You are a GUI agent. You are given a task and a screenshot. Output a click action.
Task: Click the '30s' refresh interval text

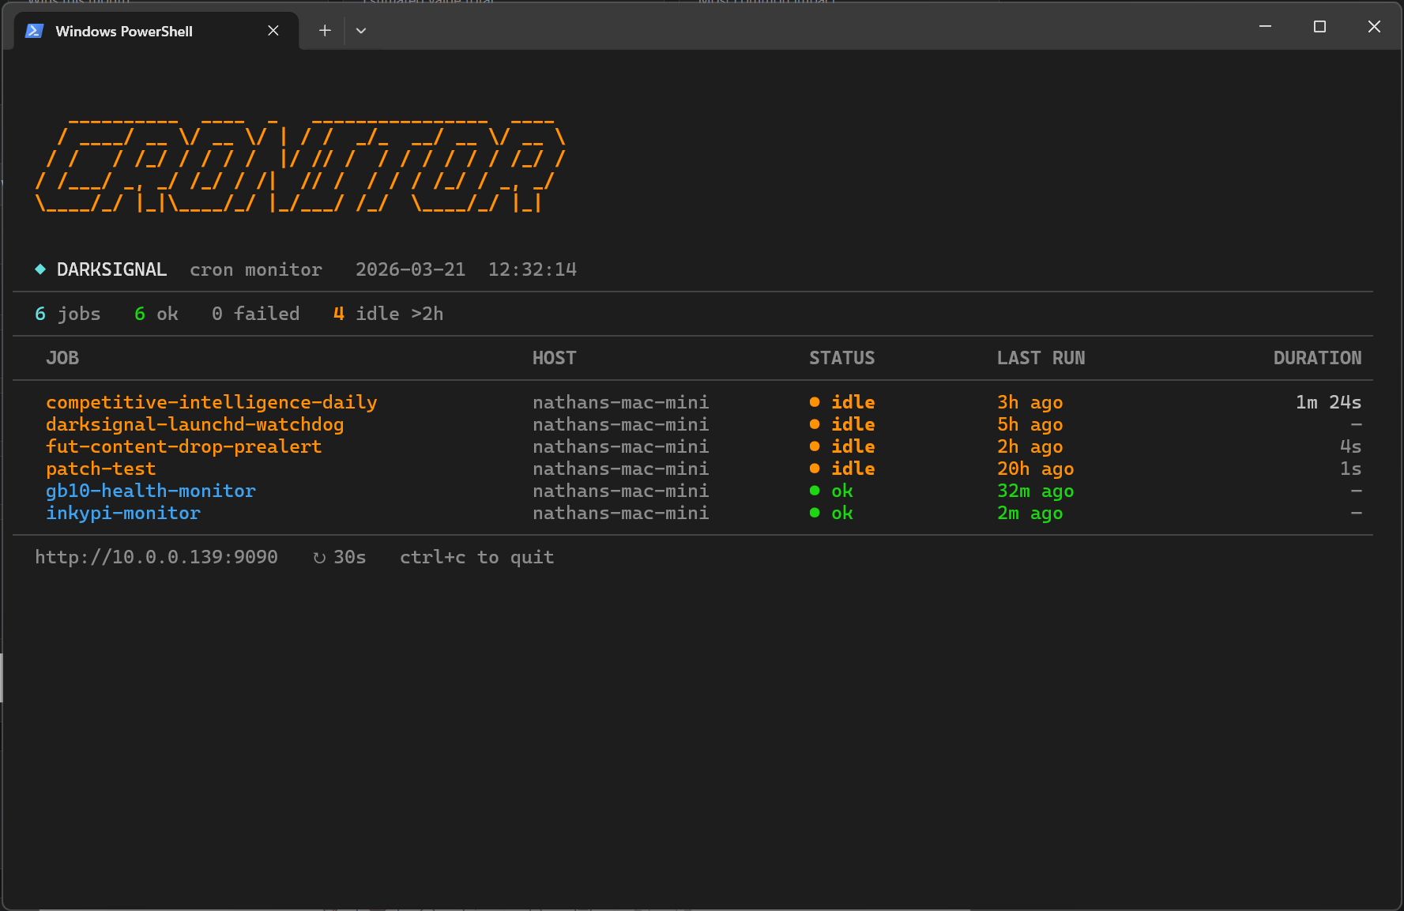(x=350, y=557)
